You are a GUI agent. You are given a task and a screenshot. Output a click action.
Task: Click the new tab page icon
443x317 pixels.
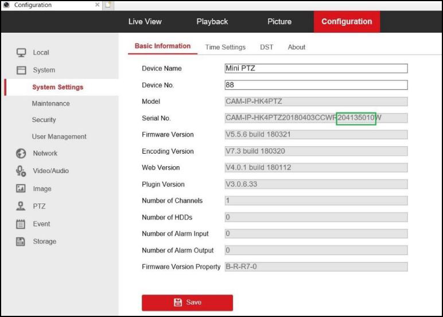pyautogui.click(x=108, y=5)
